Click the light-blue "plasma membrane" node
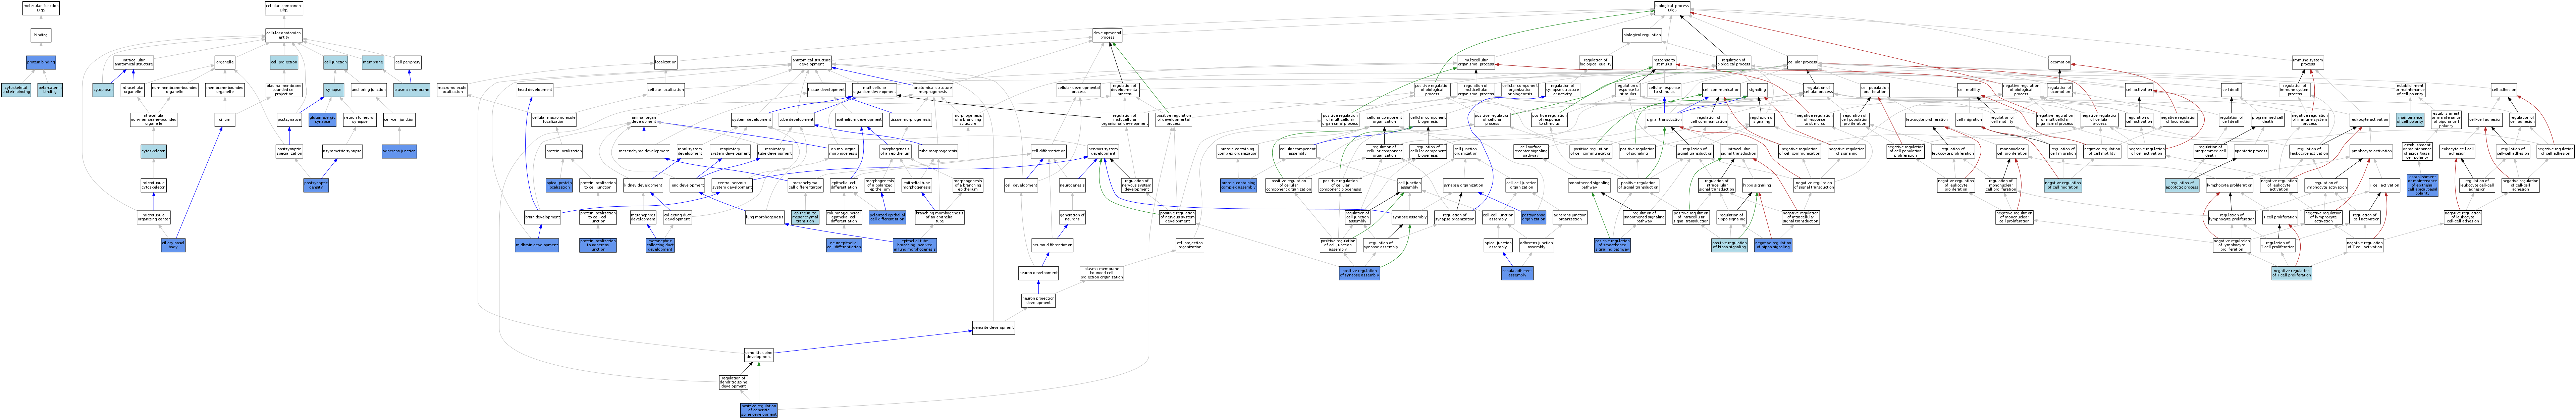2576x419 pixels. coord(412,90)
